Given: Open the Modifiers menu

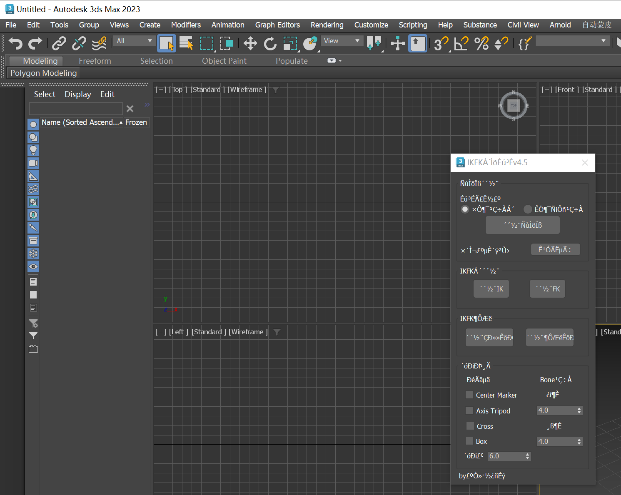Looking at the screenshot, I should 186,25.
